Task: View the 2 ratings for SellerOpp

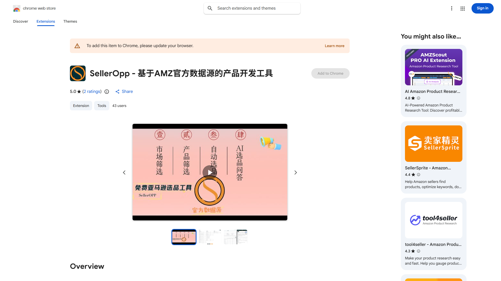Action: 92,92
